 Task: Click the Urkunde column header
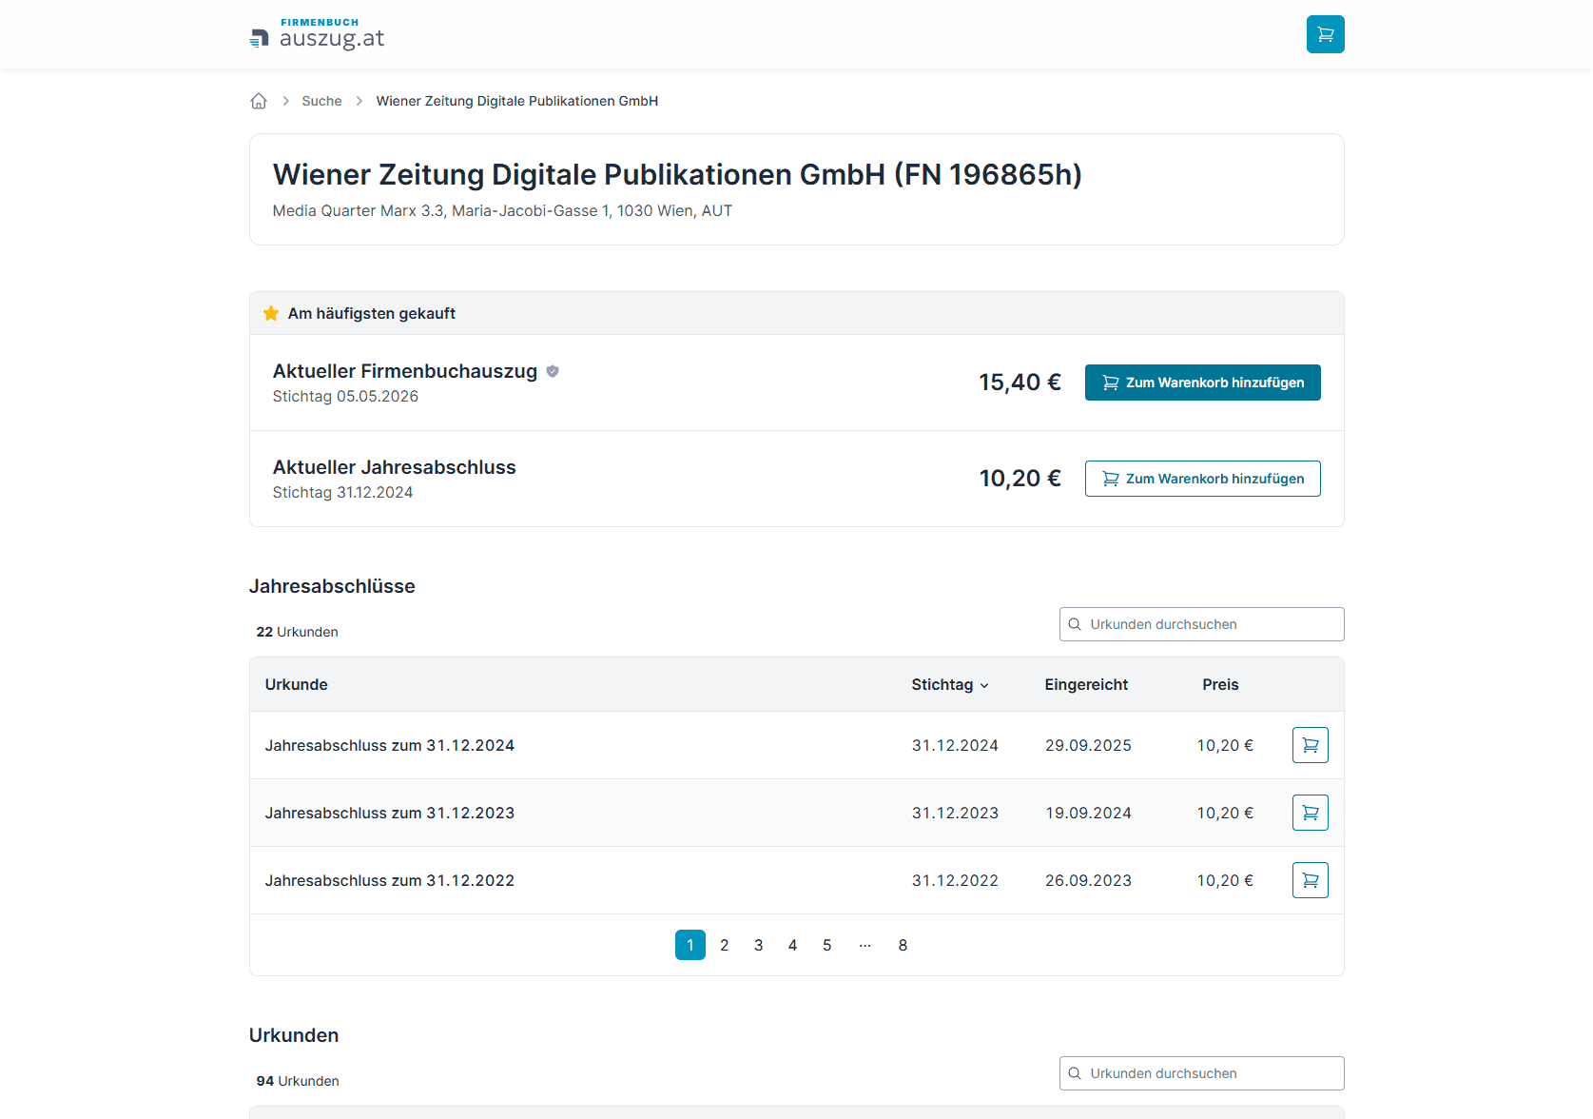click(x=297, y=684)
